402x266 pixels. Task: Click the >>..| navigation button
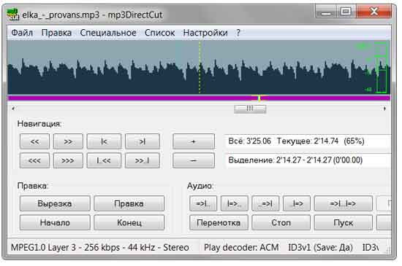click(x=143, y=160)
